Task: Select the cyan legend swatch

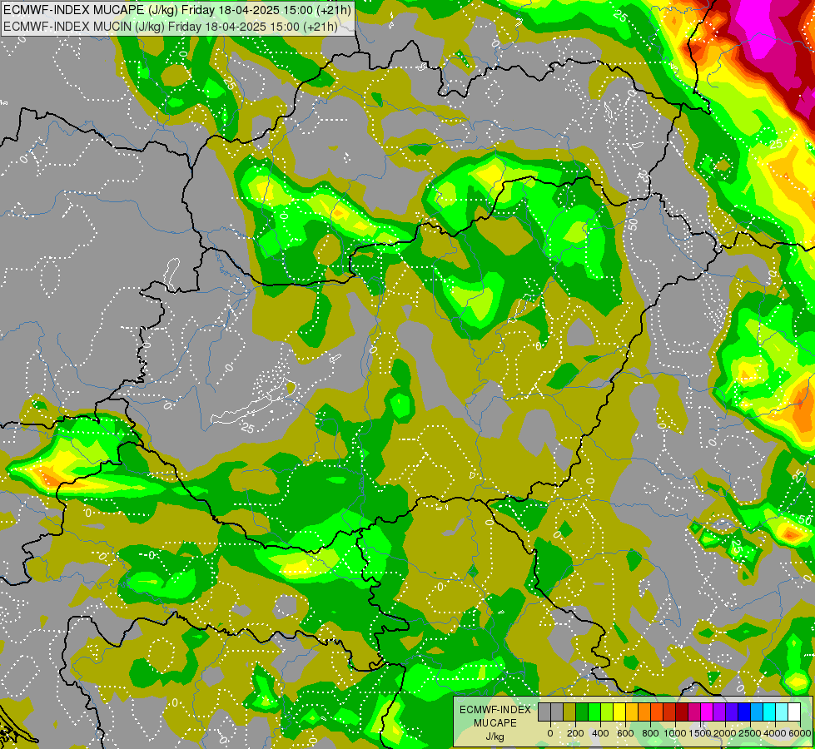Action: coord(770,712)
